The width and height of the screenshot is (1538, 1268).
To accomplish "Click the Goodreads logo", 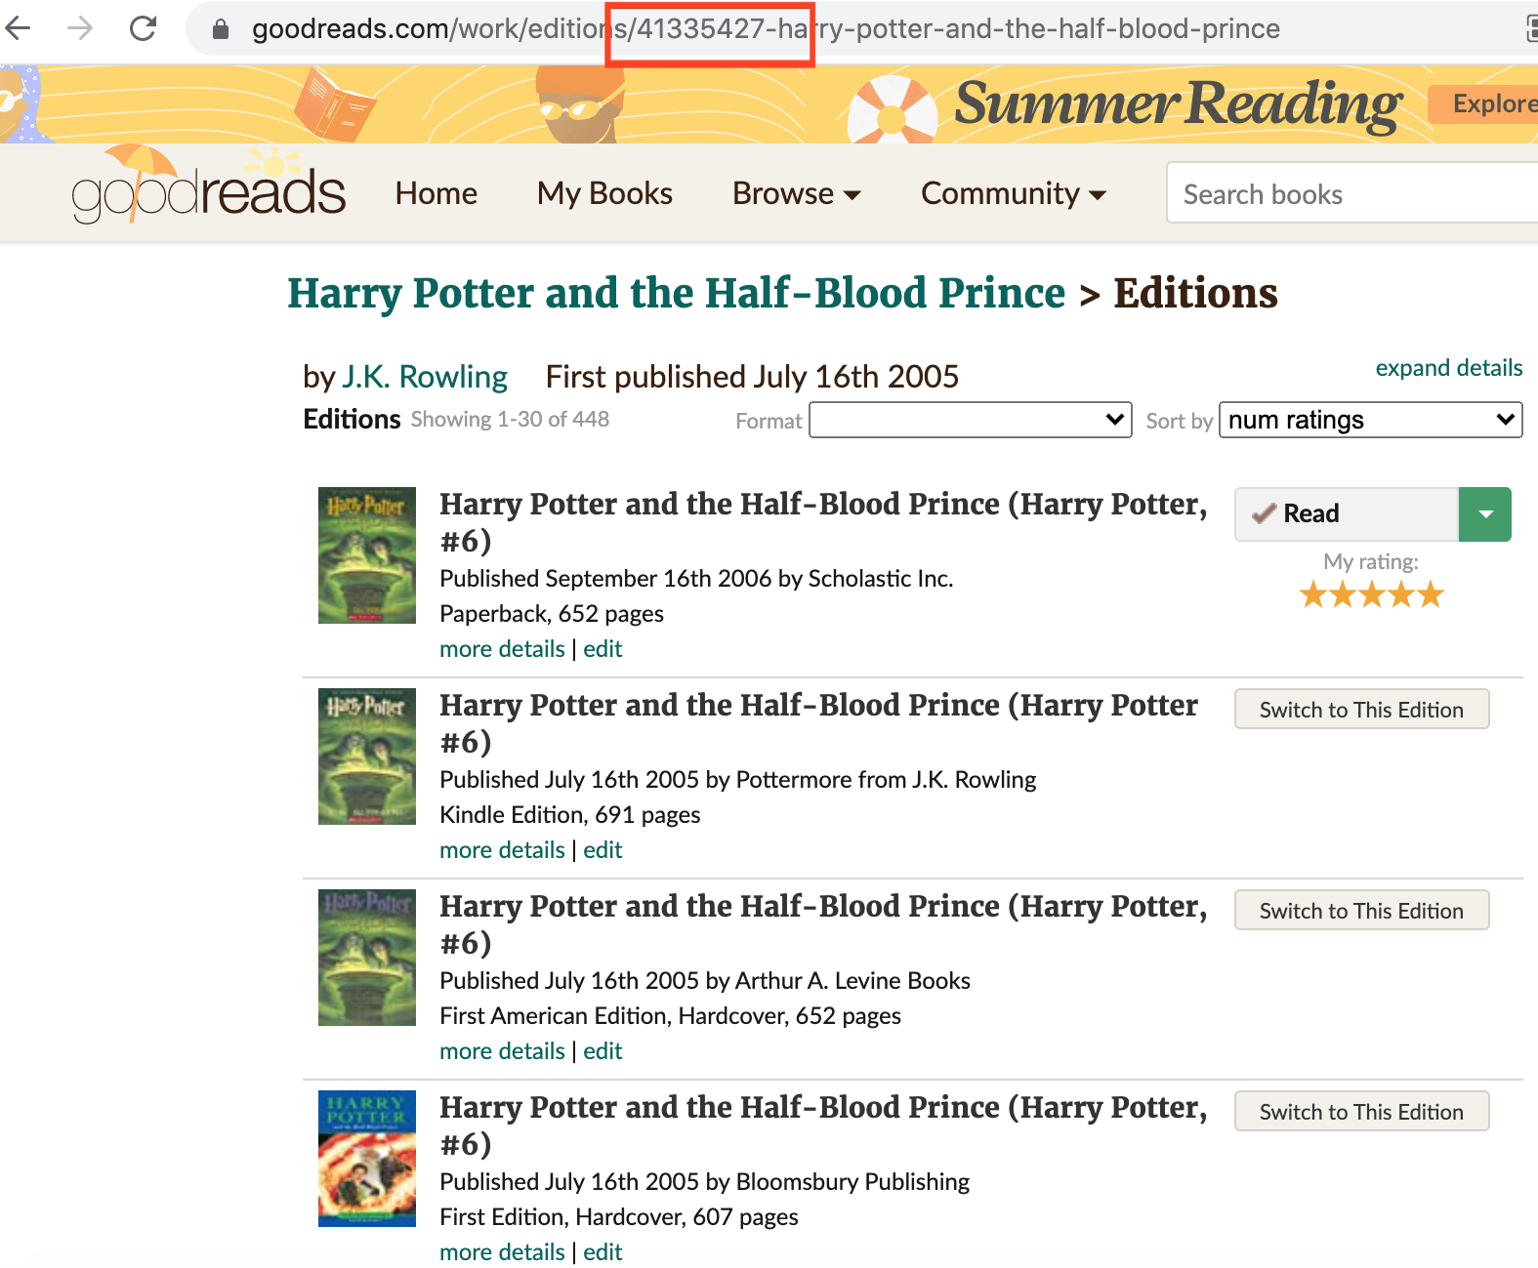I will click(209, 190).
